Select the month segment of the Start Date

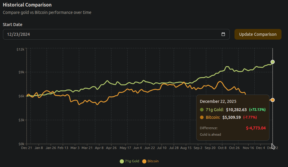point(9,34)
